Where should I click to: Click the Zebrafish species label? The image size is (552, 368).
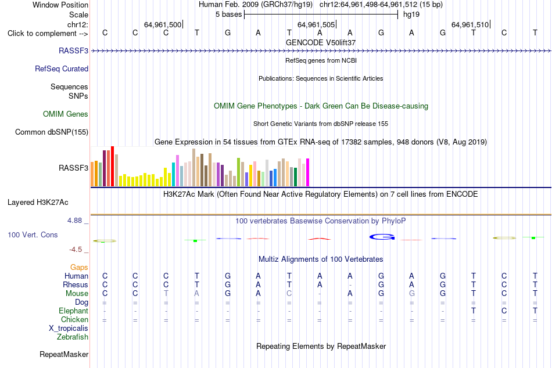point(73,337)
